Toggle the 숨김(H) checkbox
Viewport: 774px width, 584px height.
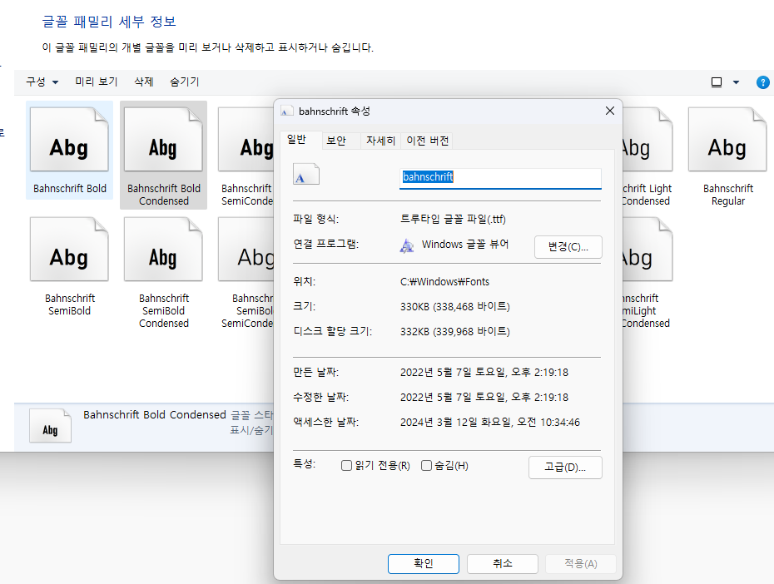tap(426, 466)
